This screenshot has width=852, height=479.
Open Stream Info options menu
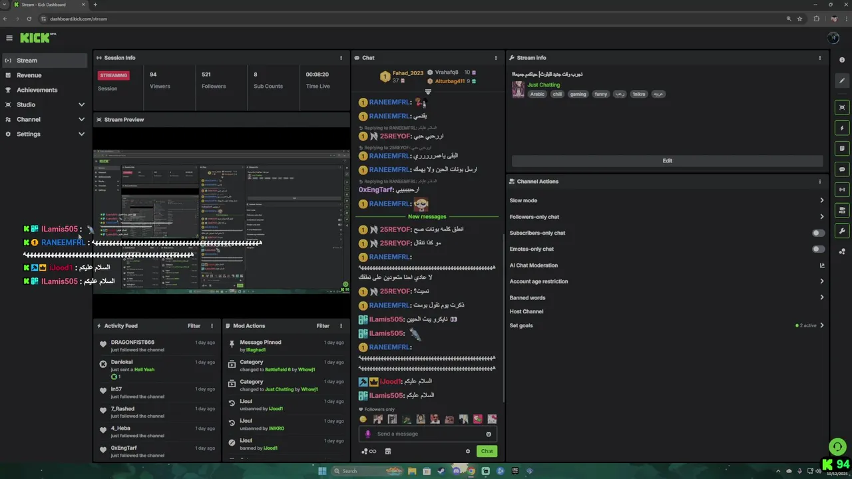(x=820, y=58)
